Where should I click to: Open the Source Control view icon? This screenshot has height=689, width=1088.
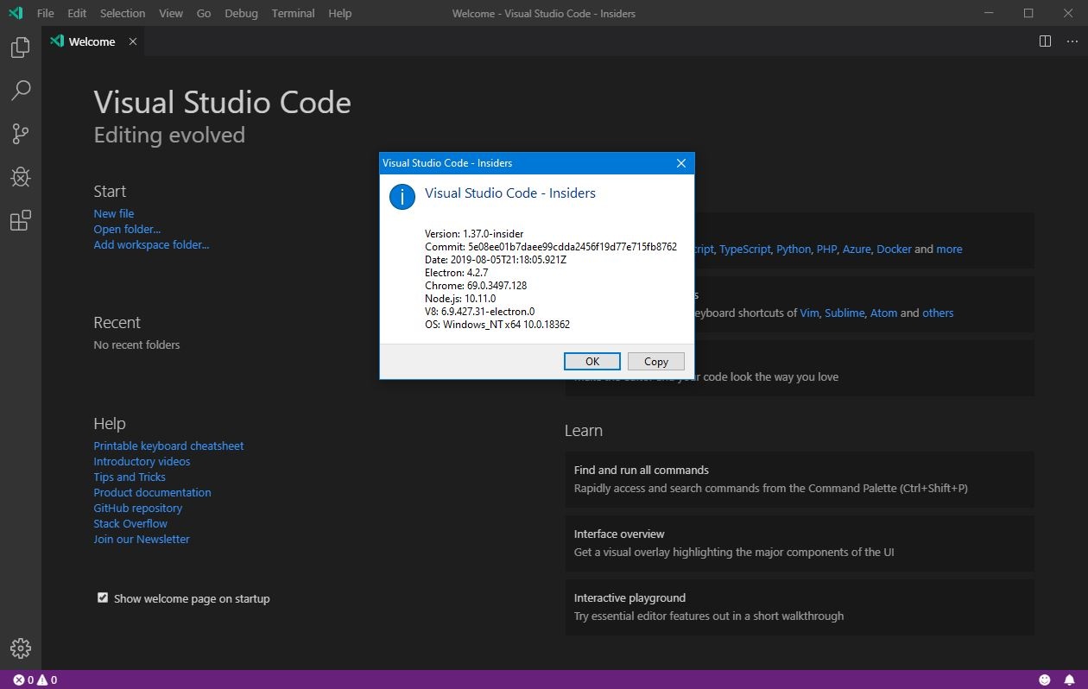20,134
